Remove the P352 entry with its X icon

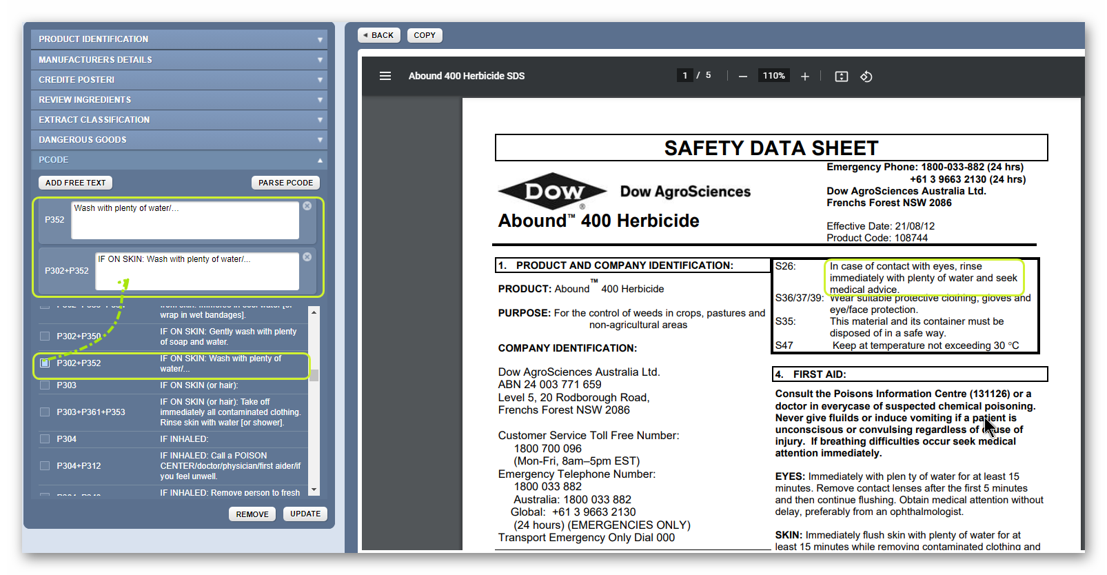coord(307,206)
